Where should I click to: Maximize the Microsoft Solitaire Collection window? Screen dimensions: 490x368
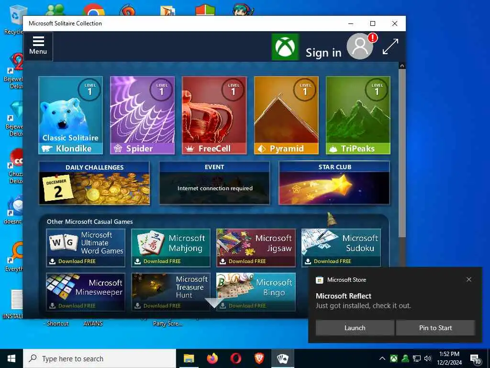coord(372,23)
